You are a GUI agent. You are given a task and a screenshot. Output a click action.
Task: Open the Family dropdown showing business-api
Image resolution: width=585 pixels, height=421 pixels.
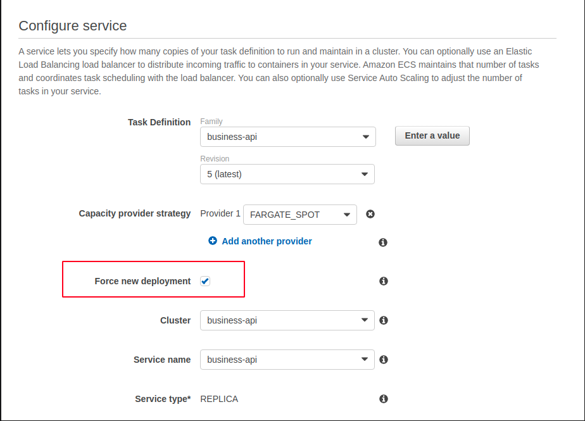(288, 136)
